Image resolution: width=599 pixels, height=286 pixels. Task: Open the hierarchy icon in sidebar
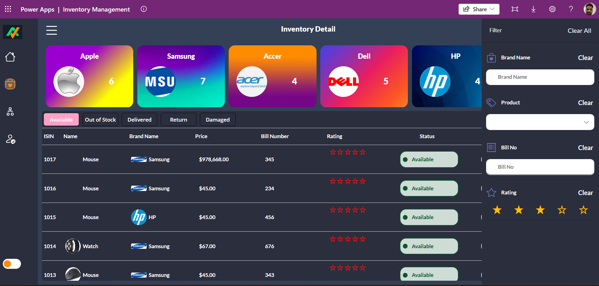pos(10,112)
